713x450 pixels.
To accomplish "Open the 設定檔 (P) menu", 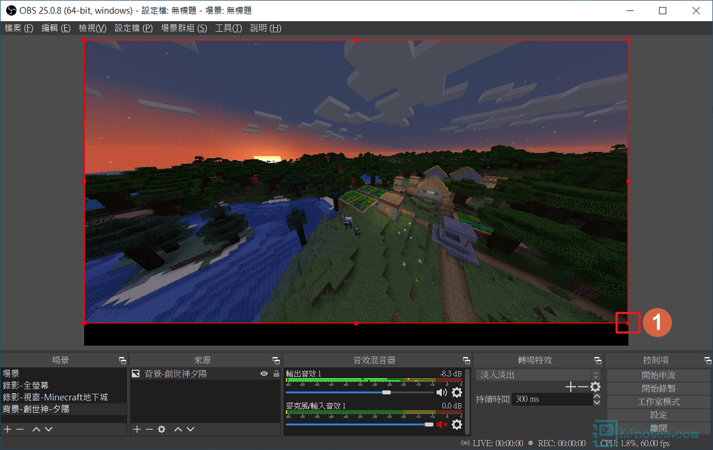I will (x=134, y=28).
